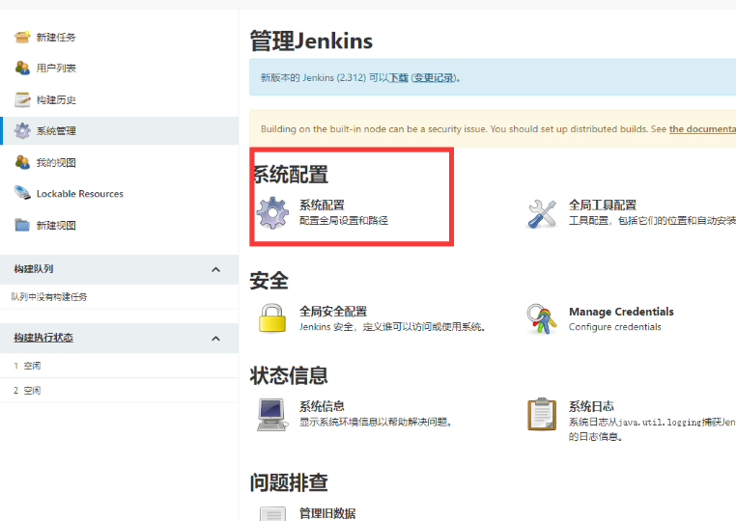Click the 新建任务 package icon

22,37
